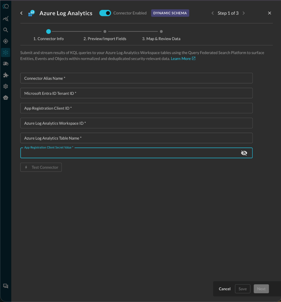This screenshot has height=302, width=281.
Task: Focus the Connector Alias Name field
Action: pos(136,78)
